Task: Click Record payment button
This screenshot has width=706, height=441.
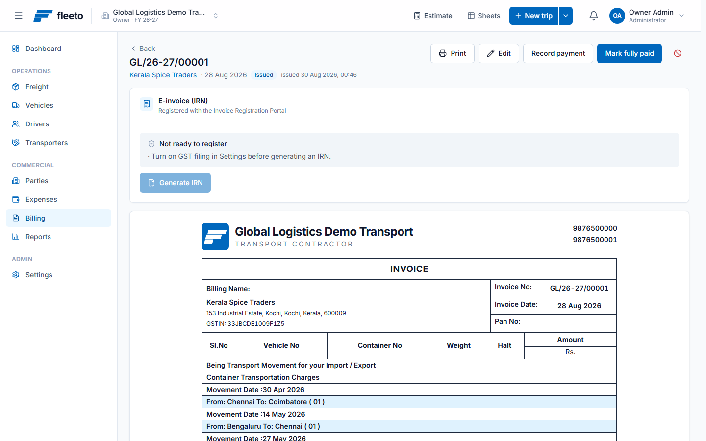Action: click(x=558, y=53)
